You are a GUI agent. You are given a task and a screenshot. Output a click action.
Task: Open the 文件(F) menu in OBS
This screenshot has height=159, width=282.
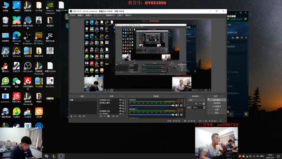point(72,15)
